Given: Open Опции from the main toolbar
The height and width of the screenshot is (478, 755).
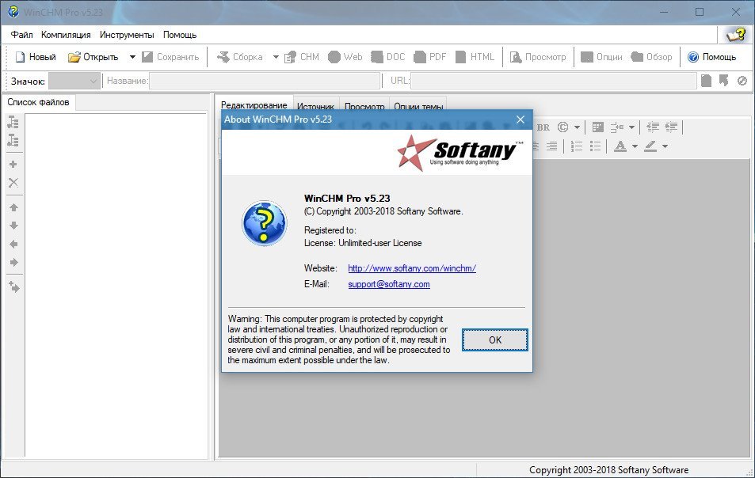Looking at the screenshot, I should (x=601, y=57).
